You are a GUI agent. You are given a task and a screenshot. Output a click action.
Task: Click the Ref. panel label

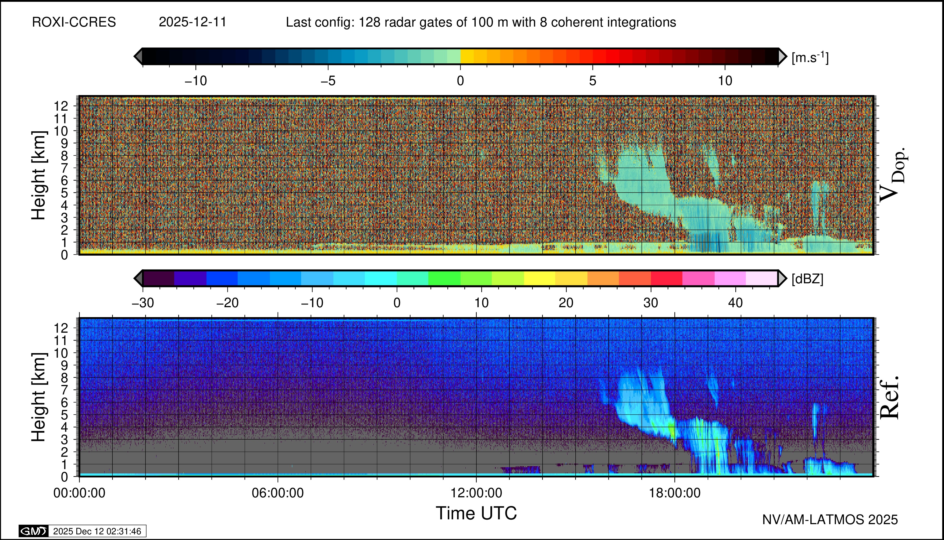890,398
